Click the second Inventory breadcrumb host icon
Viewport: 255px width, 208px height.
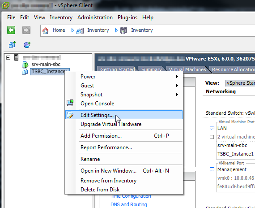tap(123, 30)
